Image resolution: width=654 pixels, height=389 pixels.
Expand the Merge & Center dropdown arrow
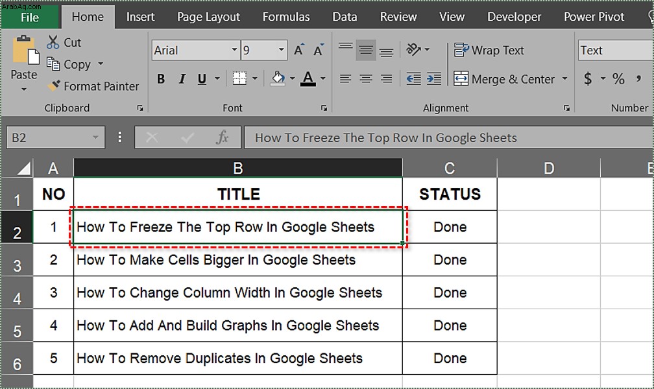pos(564,78)
